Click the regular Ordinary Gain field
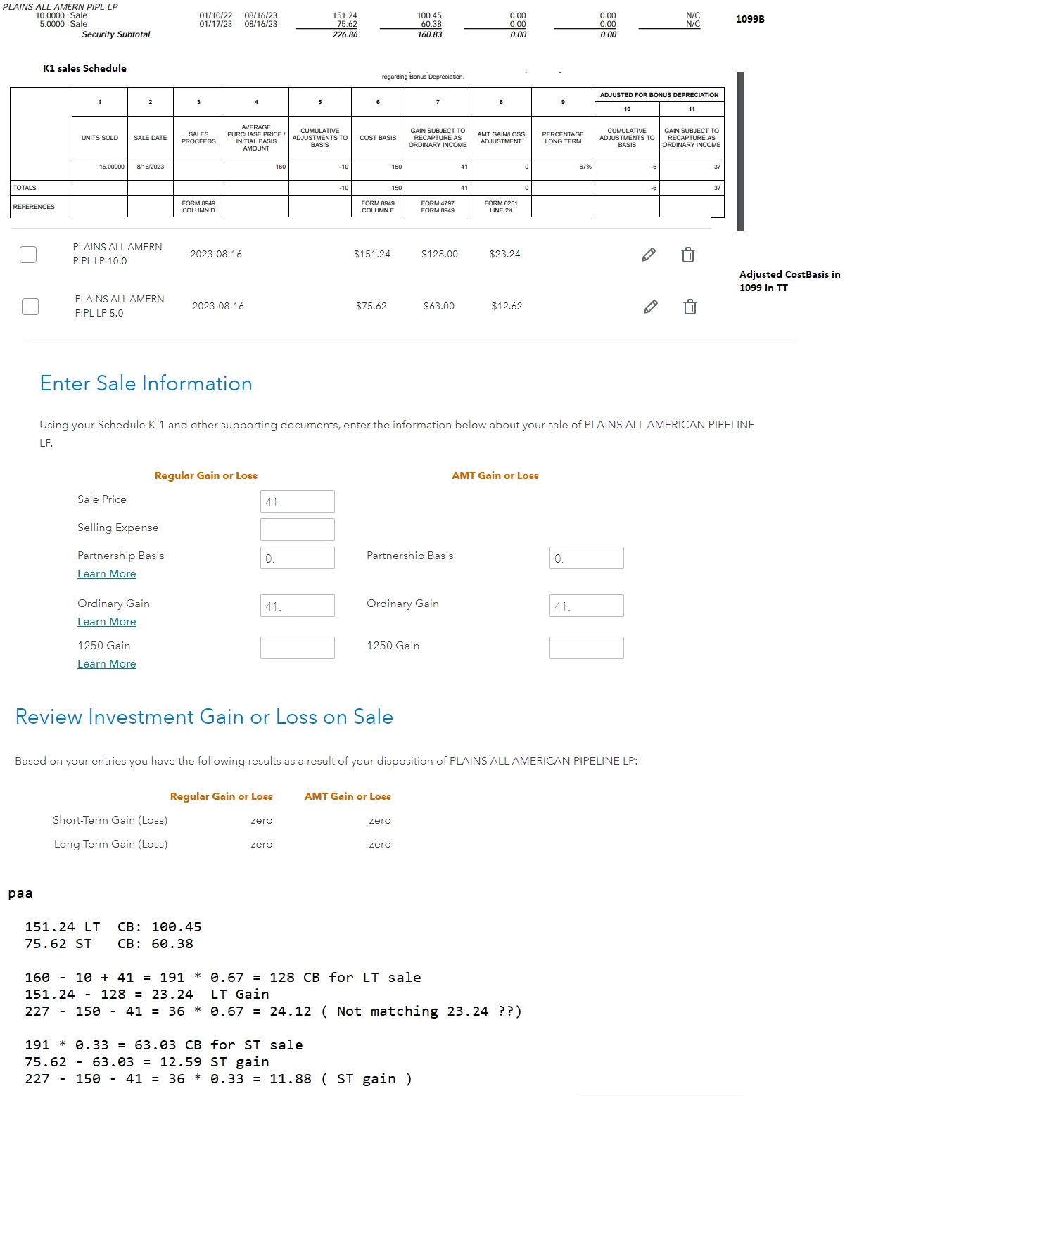Viewport: 1061px width, 1245px height. (x=298, y=606)
